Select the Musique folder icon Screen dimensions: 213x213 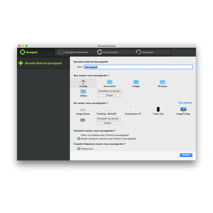(x=162, y=82)
